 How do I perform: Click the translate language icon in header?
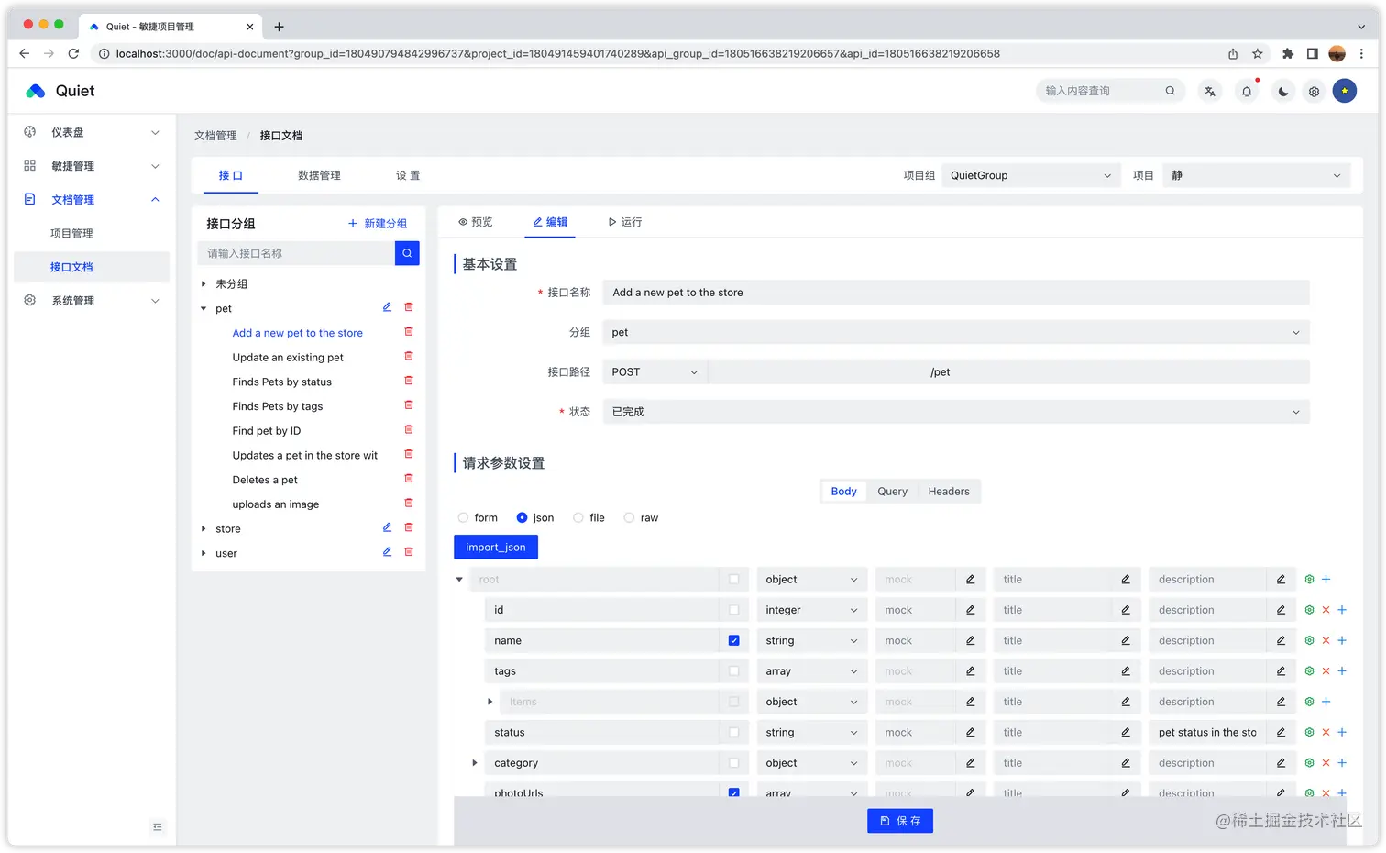point(1210,91)
